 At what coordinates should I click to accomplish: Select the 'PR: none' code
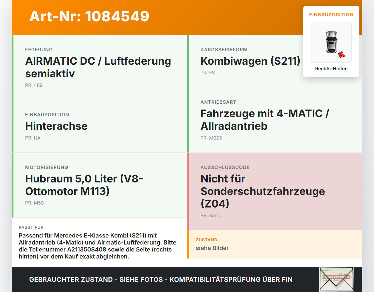(x=210, y=216)
